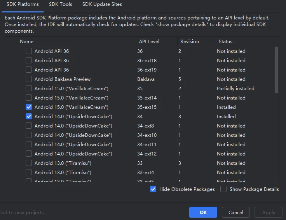Sort by the Status column header

pyautogui.click(x=247, y=42)
